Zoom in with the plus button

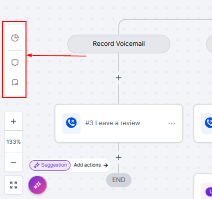(13, 121)
